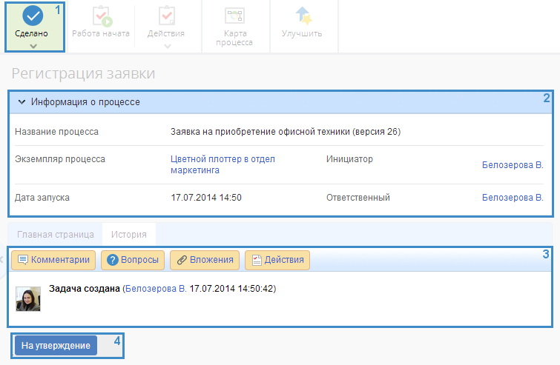Click the Регистрация заявки heading
Viewport: 560px width, 365px height.
(83, 73)
